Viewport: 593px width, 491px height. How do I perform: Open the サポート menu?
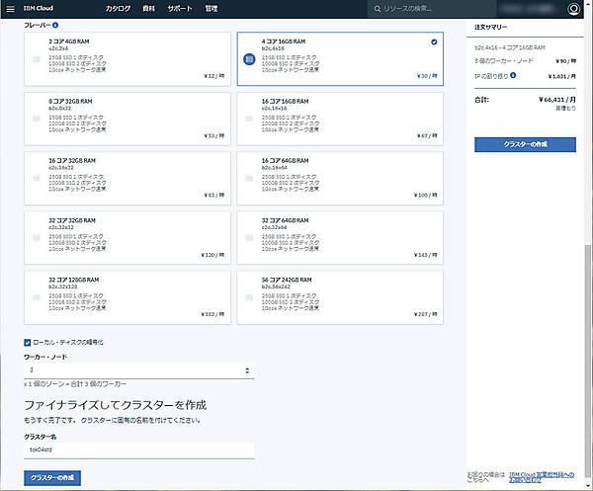pyautogui.click(x=180, y=8)
